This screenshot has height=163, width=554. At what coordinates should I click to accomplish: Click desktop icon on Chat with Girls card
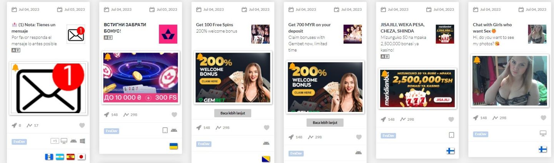pos(543,133)
